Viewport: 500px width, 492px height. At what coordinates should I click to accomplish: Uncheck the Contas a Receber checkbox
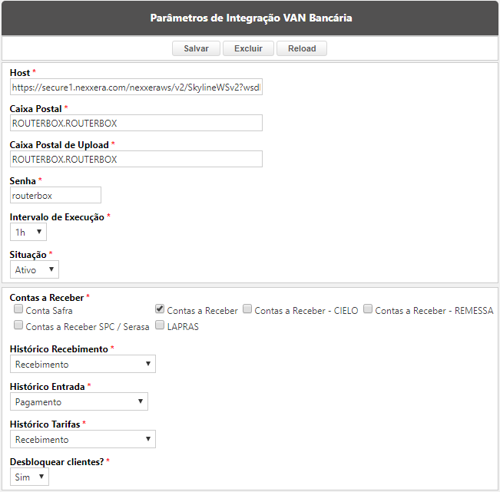point(160,309)
